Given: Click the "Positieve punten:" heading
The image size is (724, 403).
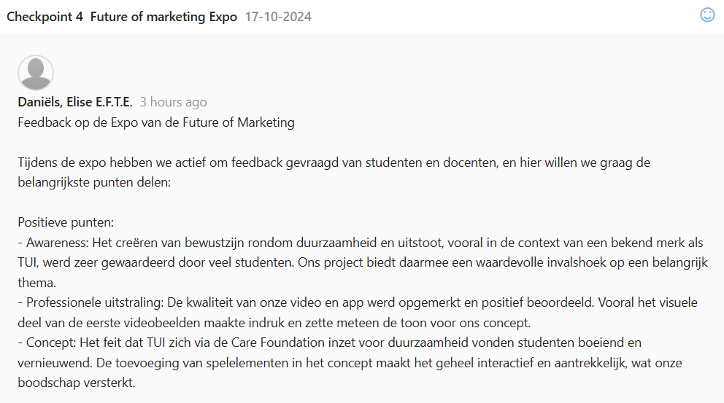Looking at the screenshot, I should pyautogui.click(x=66, y=222).
